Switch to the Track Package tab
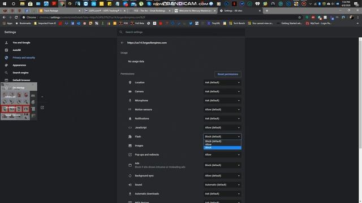The width and height of the screenshot is (362, 203). (x=60, y=11)
